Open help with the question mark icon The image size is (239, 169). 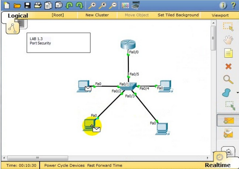(x=233, y=5)
